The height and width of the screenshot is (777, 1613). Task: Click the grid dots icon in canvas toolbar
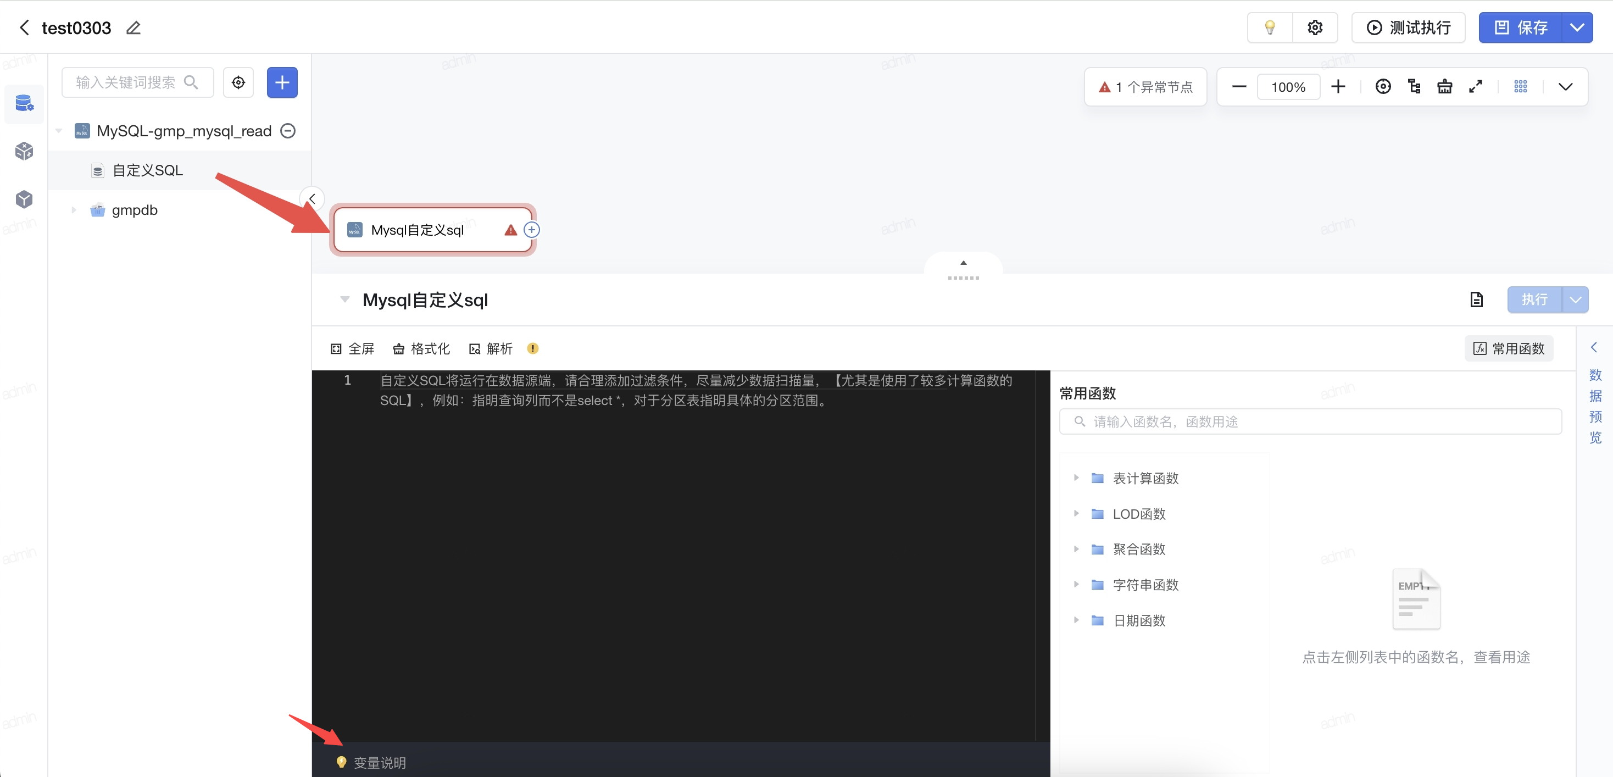point(1520,87)
